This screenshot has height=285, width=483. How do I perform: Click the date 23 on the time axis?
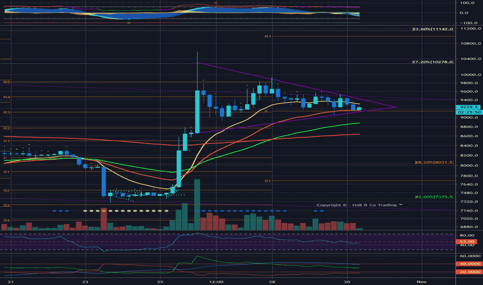tap(86, 282)
